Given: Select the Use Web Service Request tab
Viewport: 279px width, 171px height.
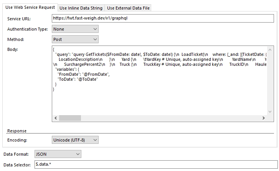Looking at the screenshot, I should click(30, 8).
